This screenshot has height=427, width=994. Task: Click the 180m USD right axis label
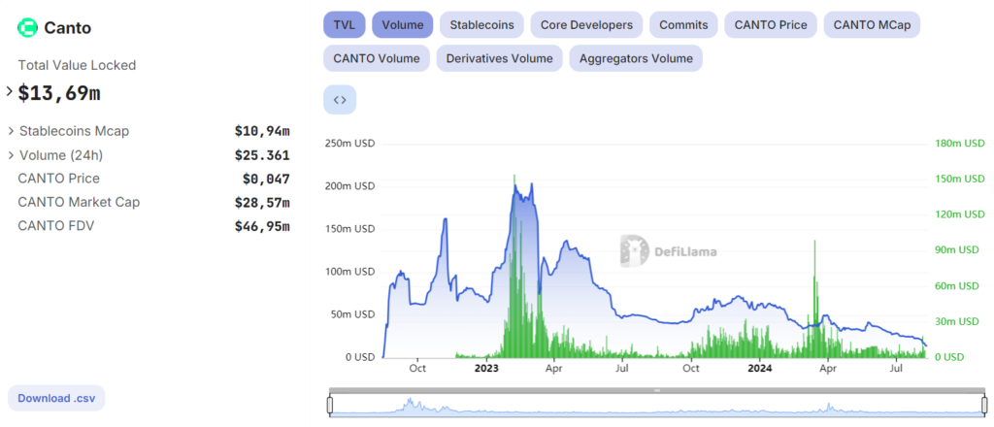pyautogui.click(x=960, y=144)
